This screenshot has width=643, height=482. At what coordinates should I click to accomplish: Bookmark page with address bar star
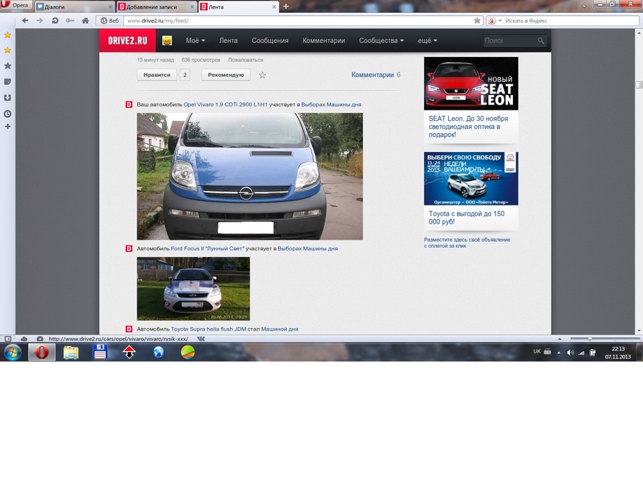(x=477, y=21)
